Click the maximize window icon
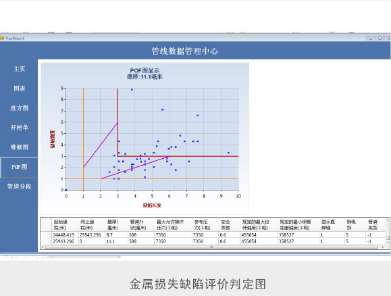The width and height of the screenshot is (391, 296). 380,39
